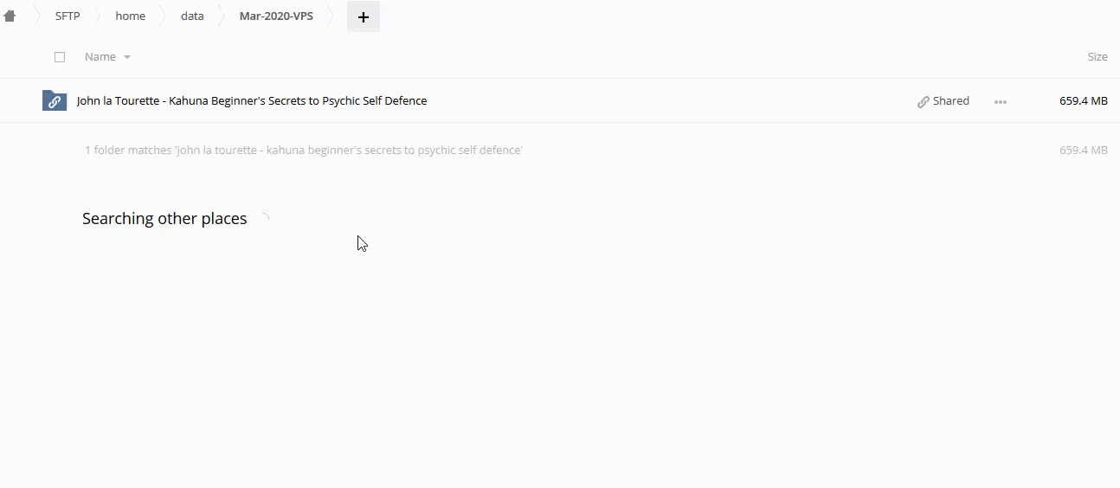Click the shared folder icon with link symbol

tap(54, 101)
